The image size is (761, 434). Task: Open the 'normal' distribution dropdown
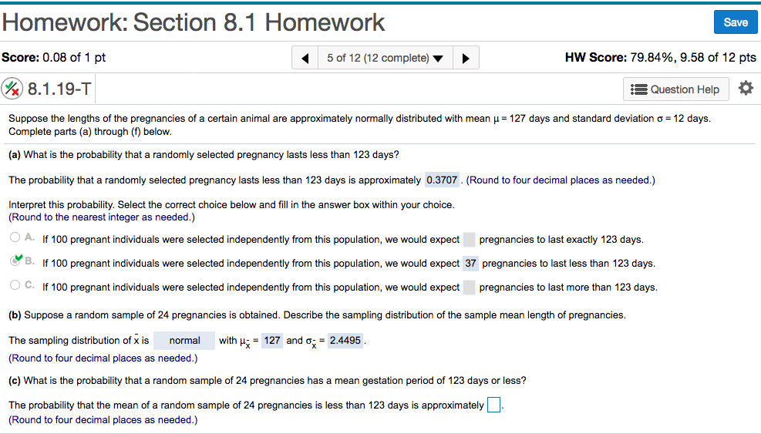184,341
